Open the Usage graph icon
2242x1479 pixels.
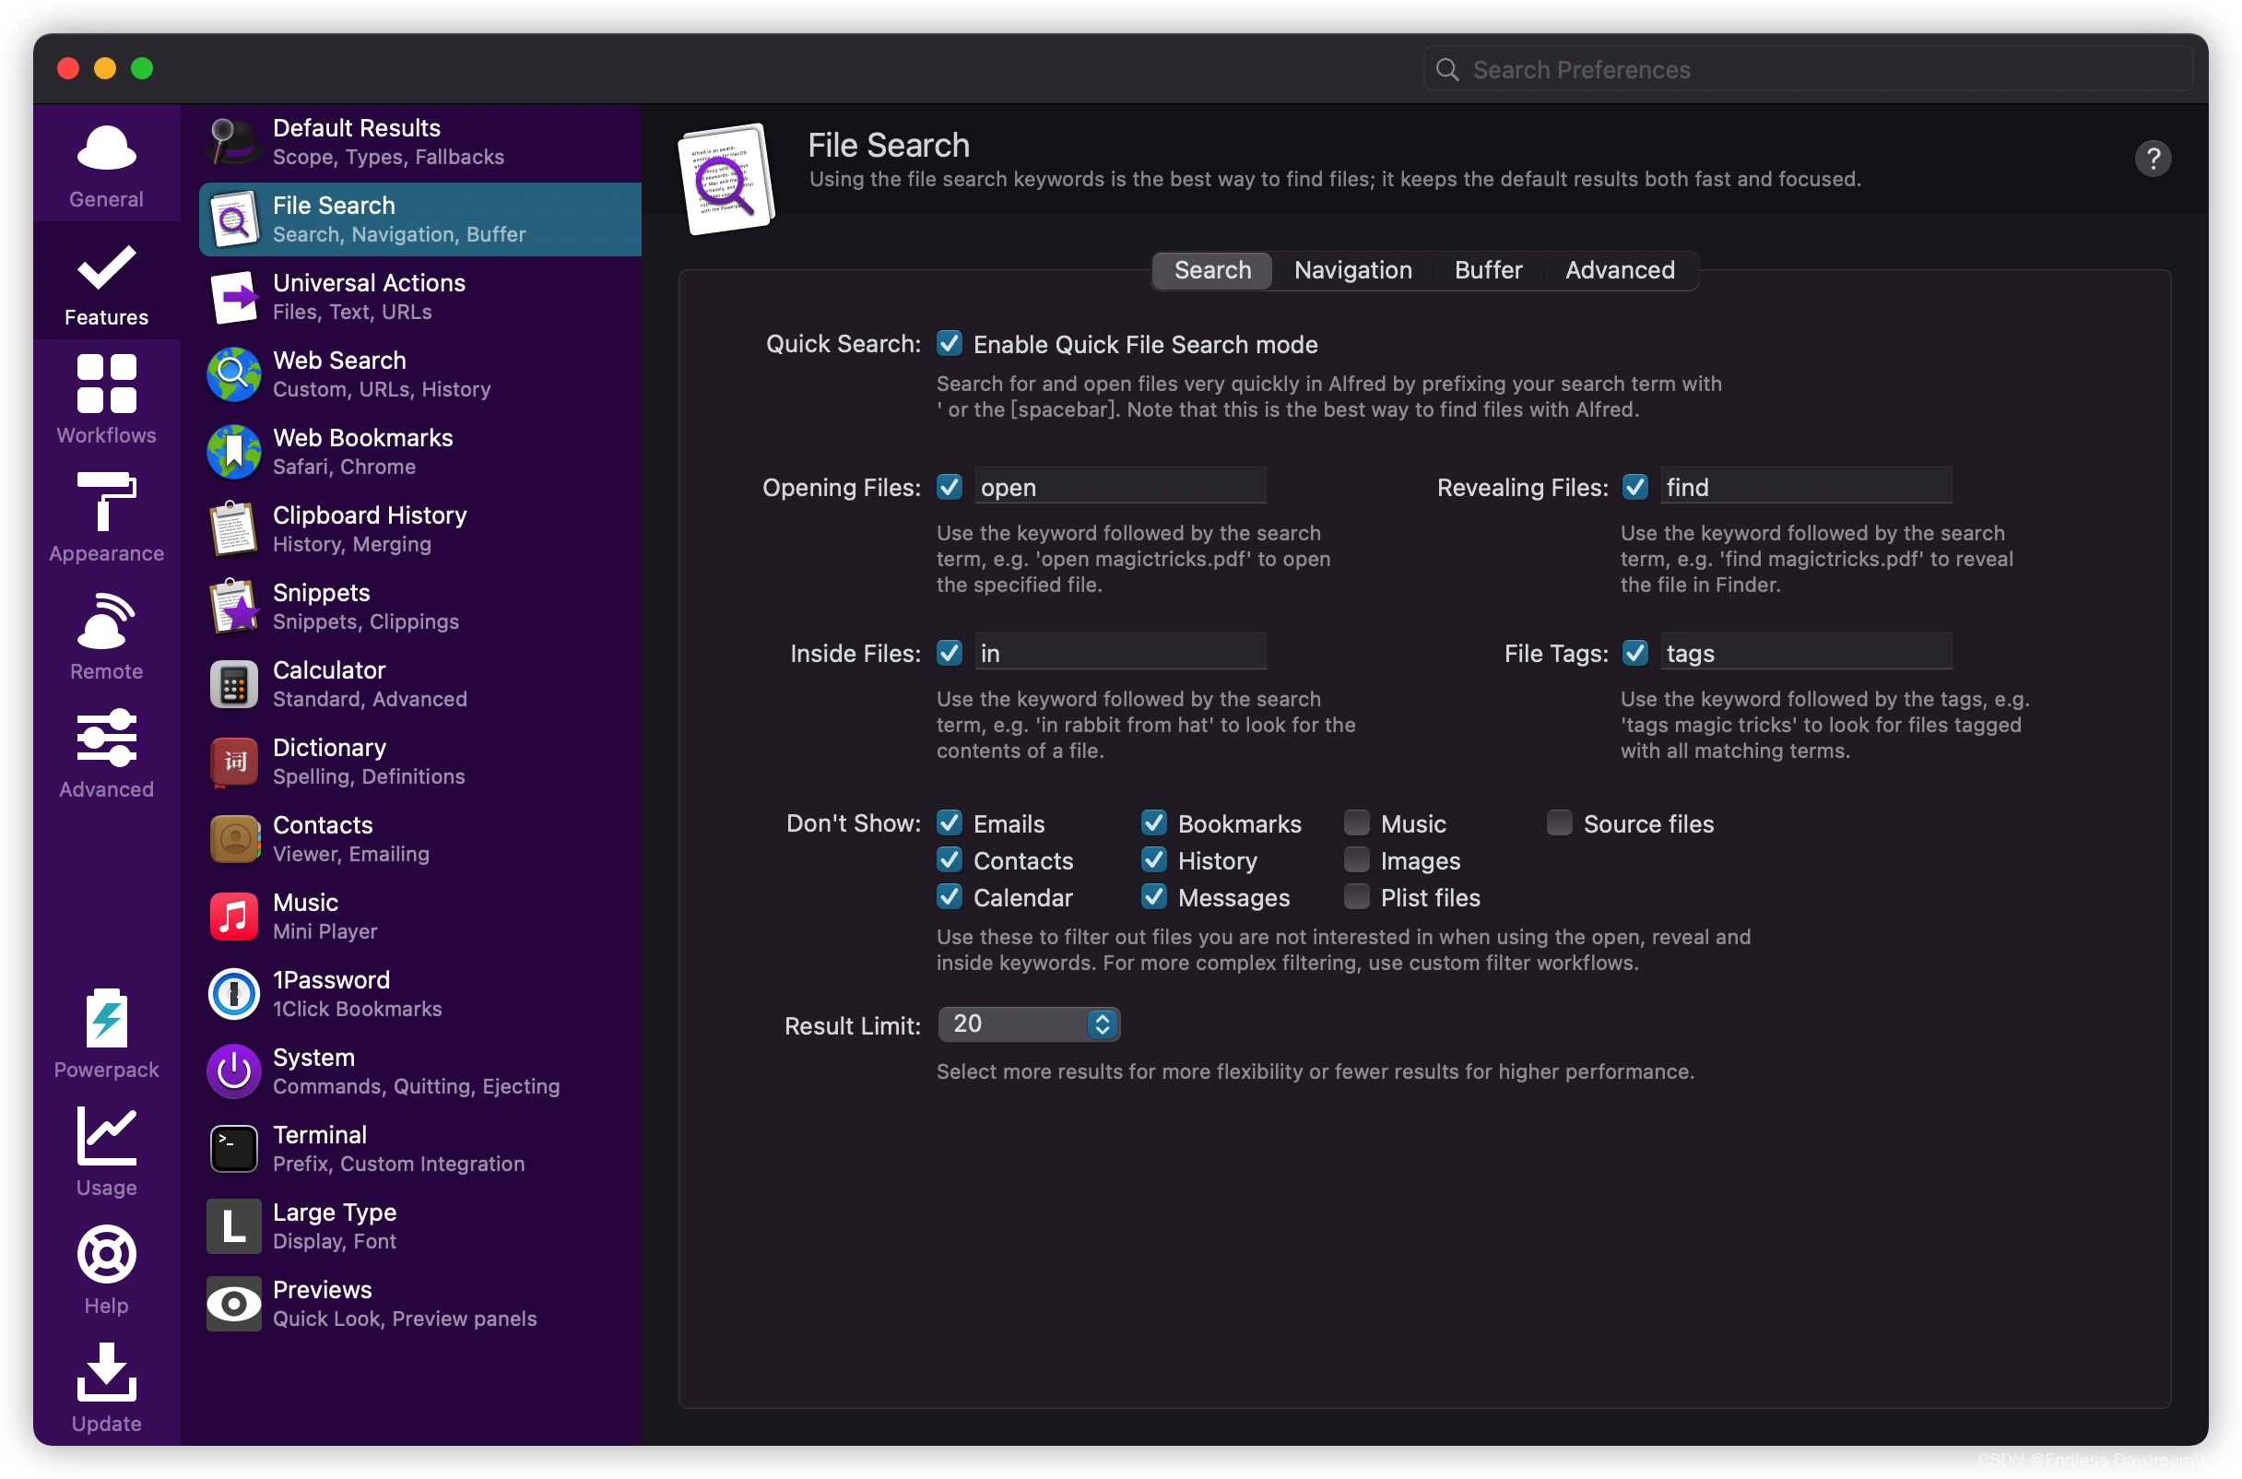coord(107,1137)
